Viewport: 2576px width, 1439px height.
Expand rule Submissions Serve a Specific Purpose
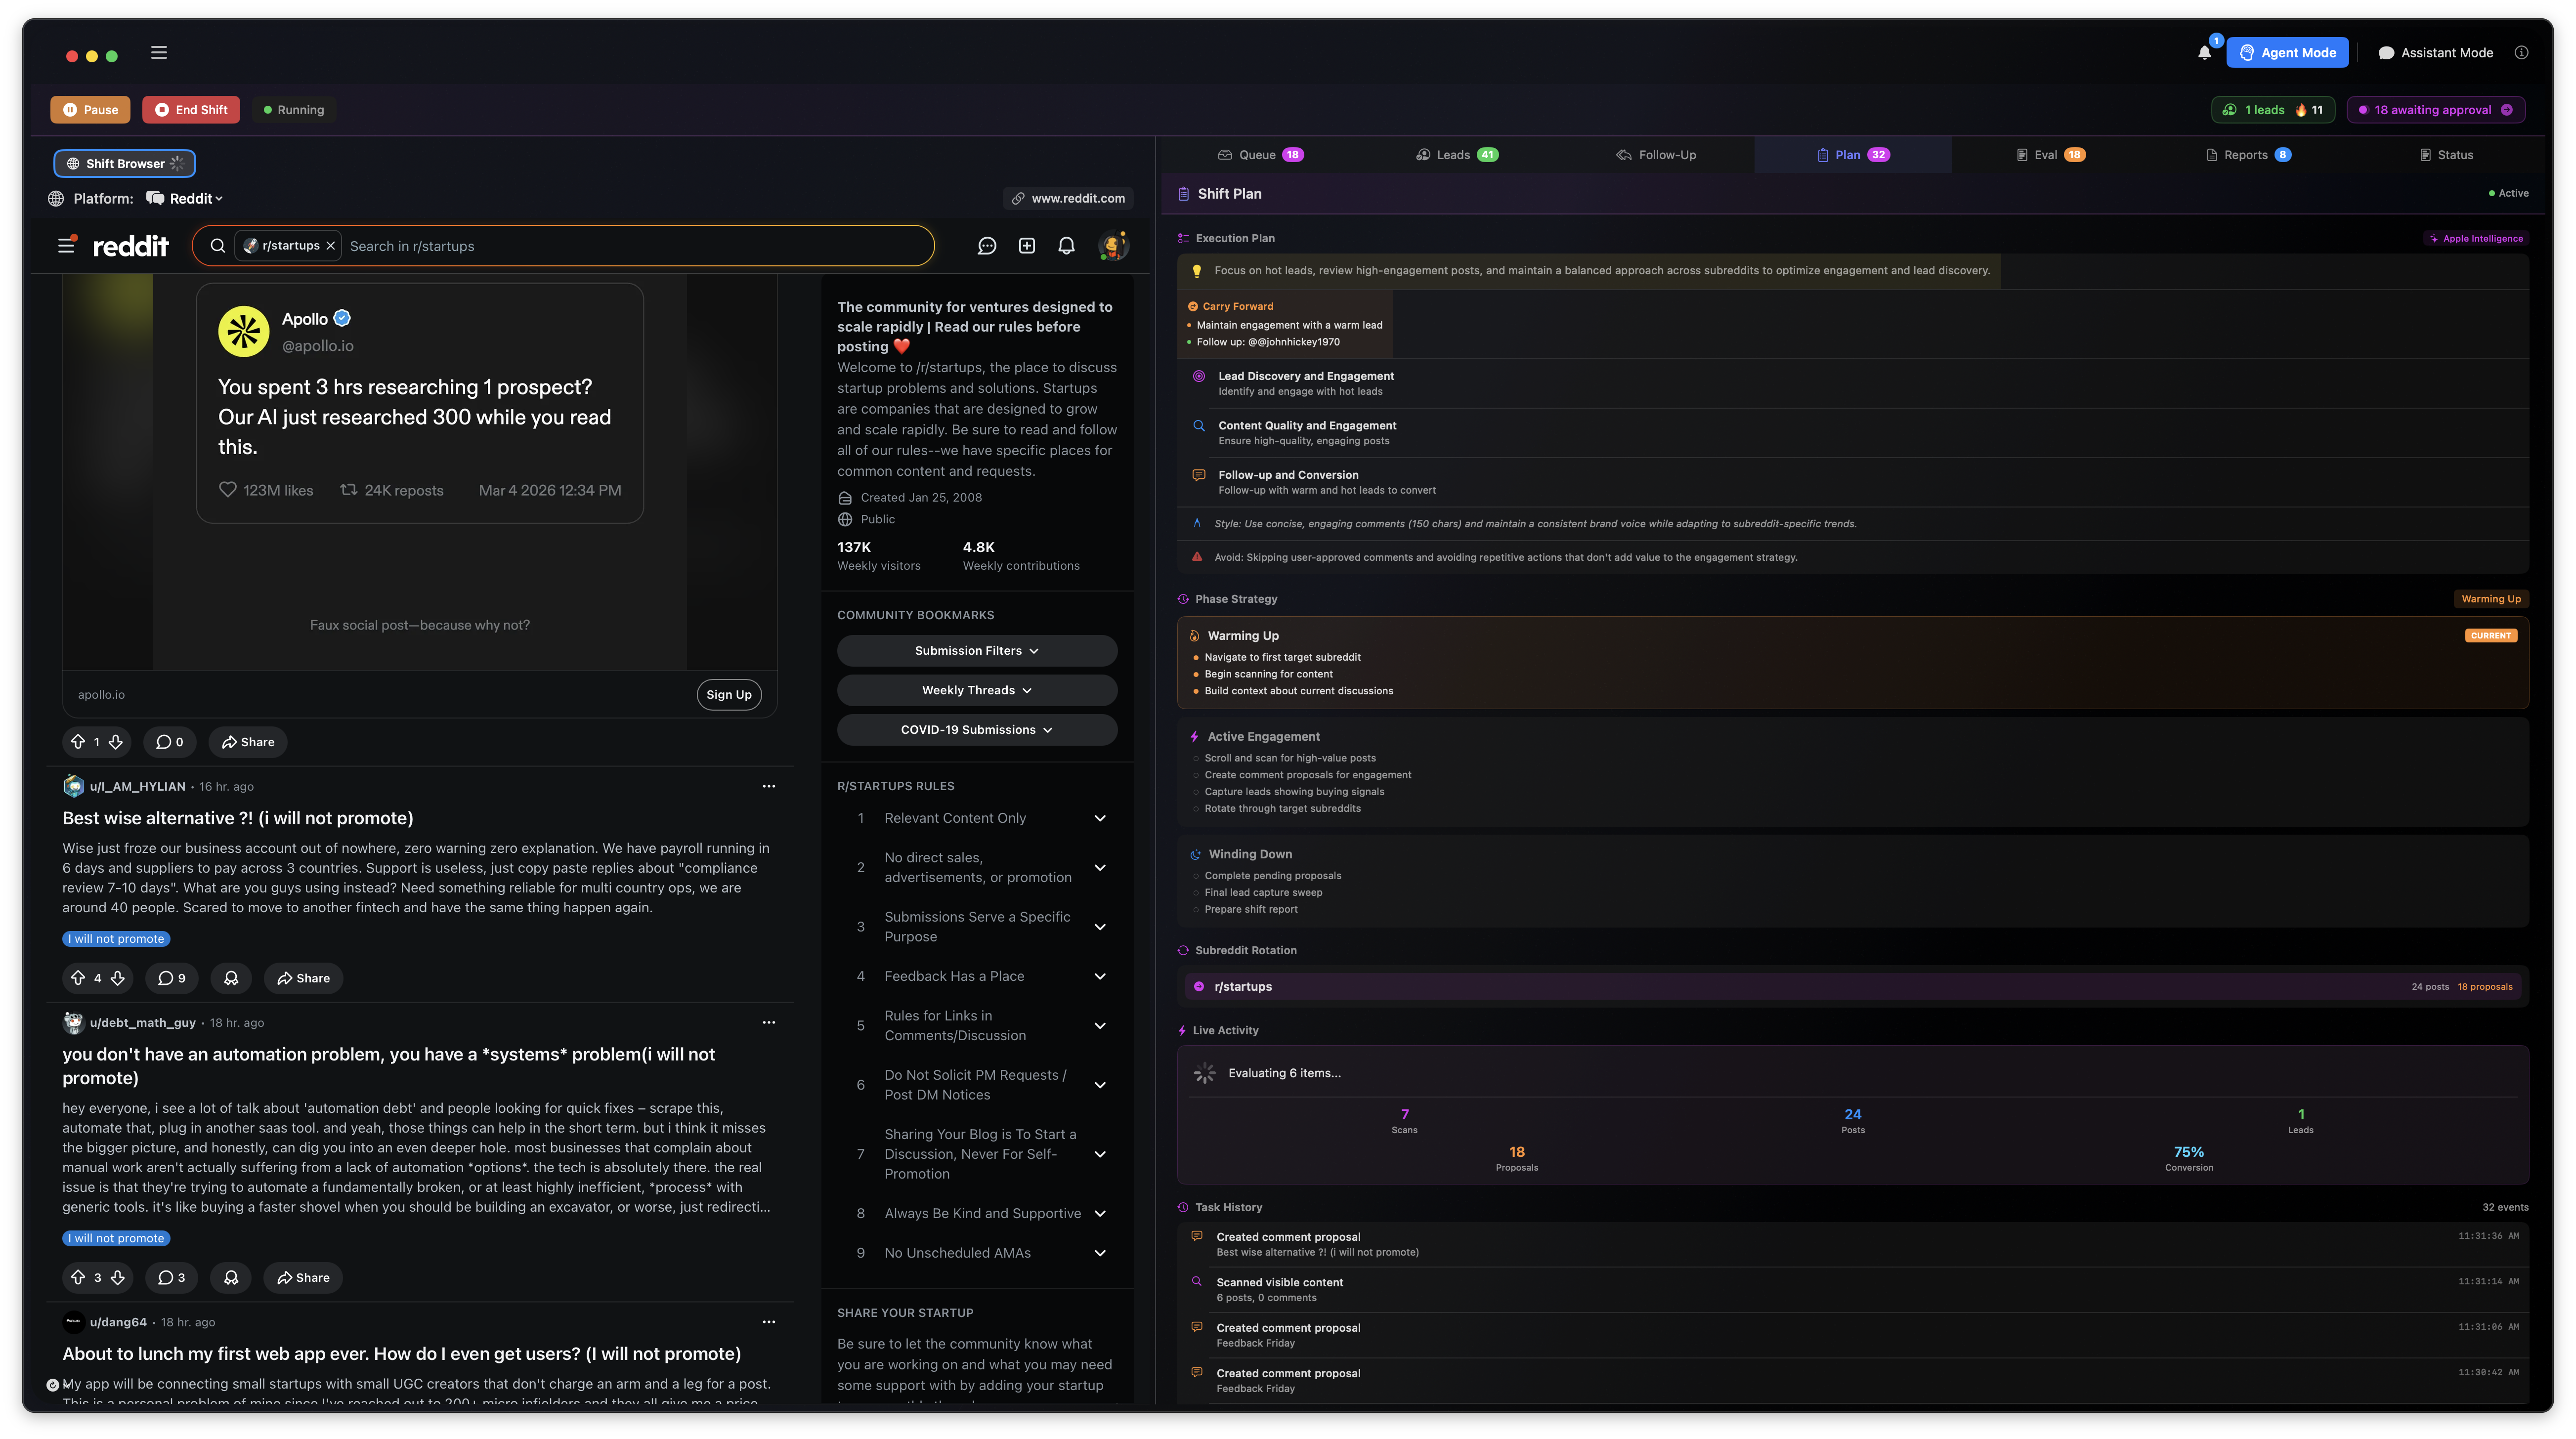pos(1100,927)
